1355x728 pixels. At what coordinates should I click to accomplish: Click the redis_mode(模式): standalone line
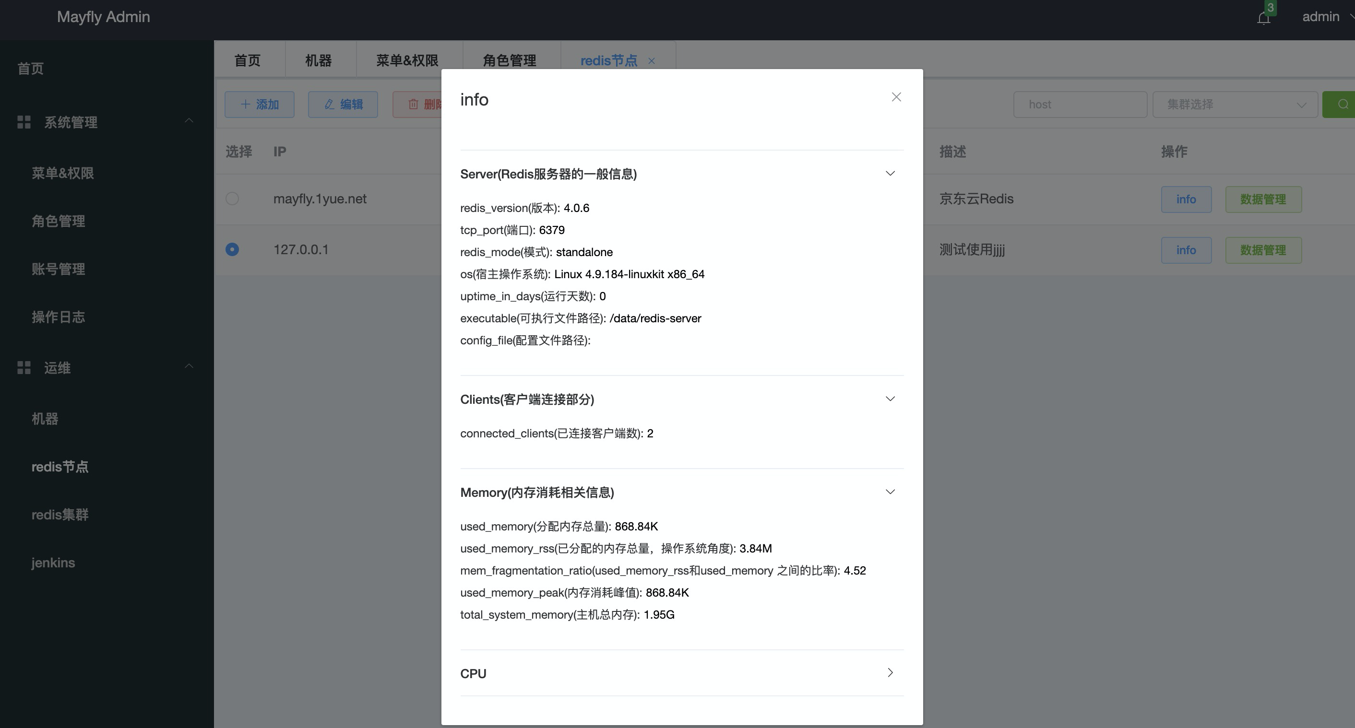536,252
